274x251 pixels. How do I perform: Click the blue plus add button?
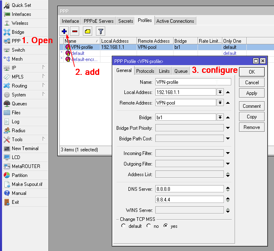coord(64,31)
